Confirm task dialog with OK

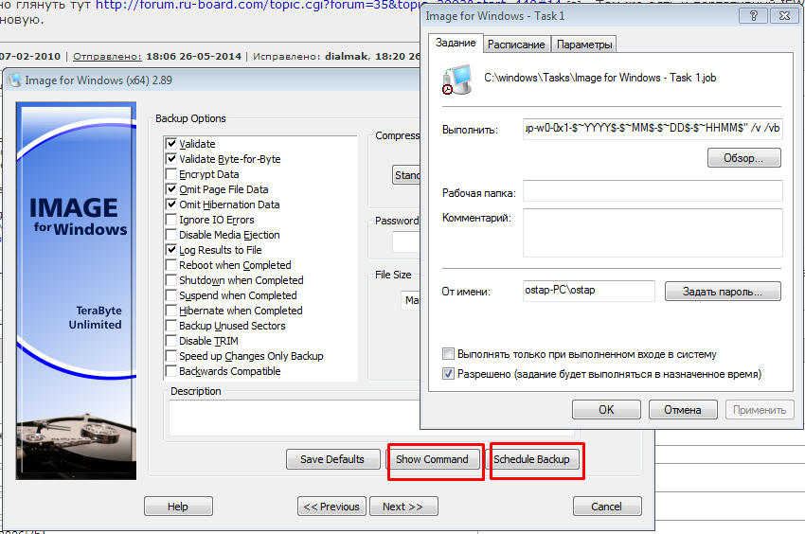point(606,409)
